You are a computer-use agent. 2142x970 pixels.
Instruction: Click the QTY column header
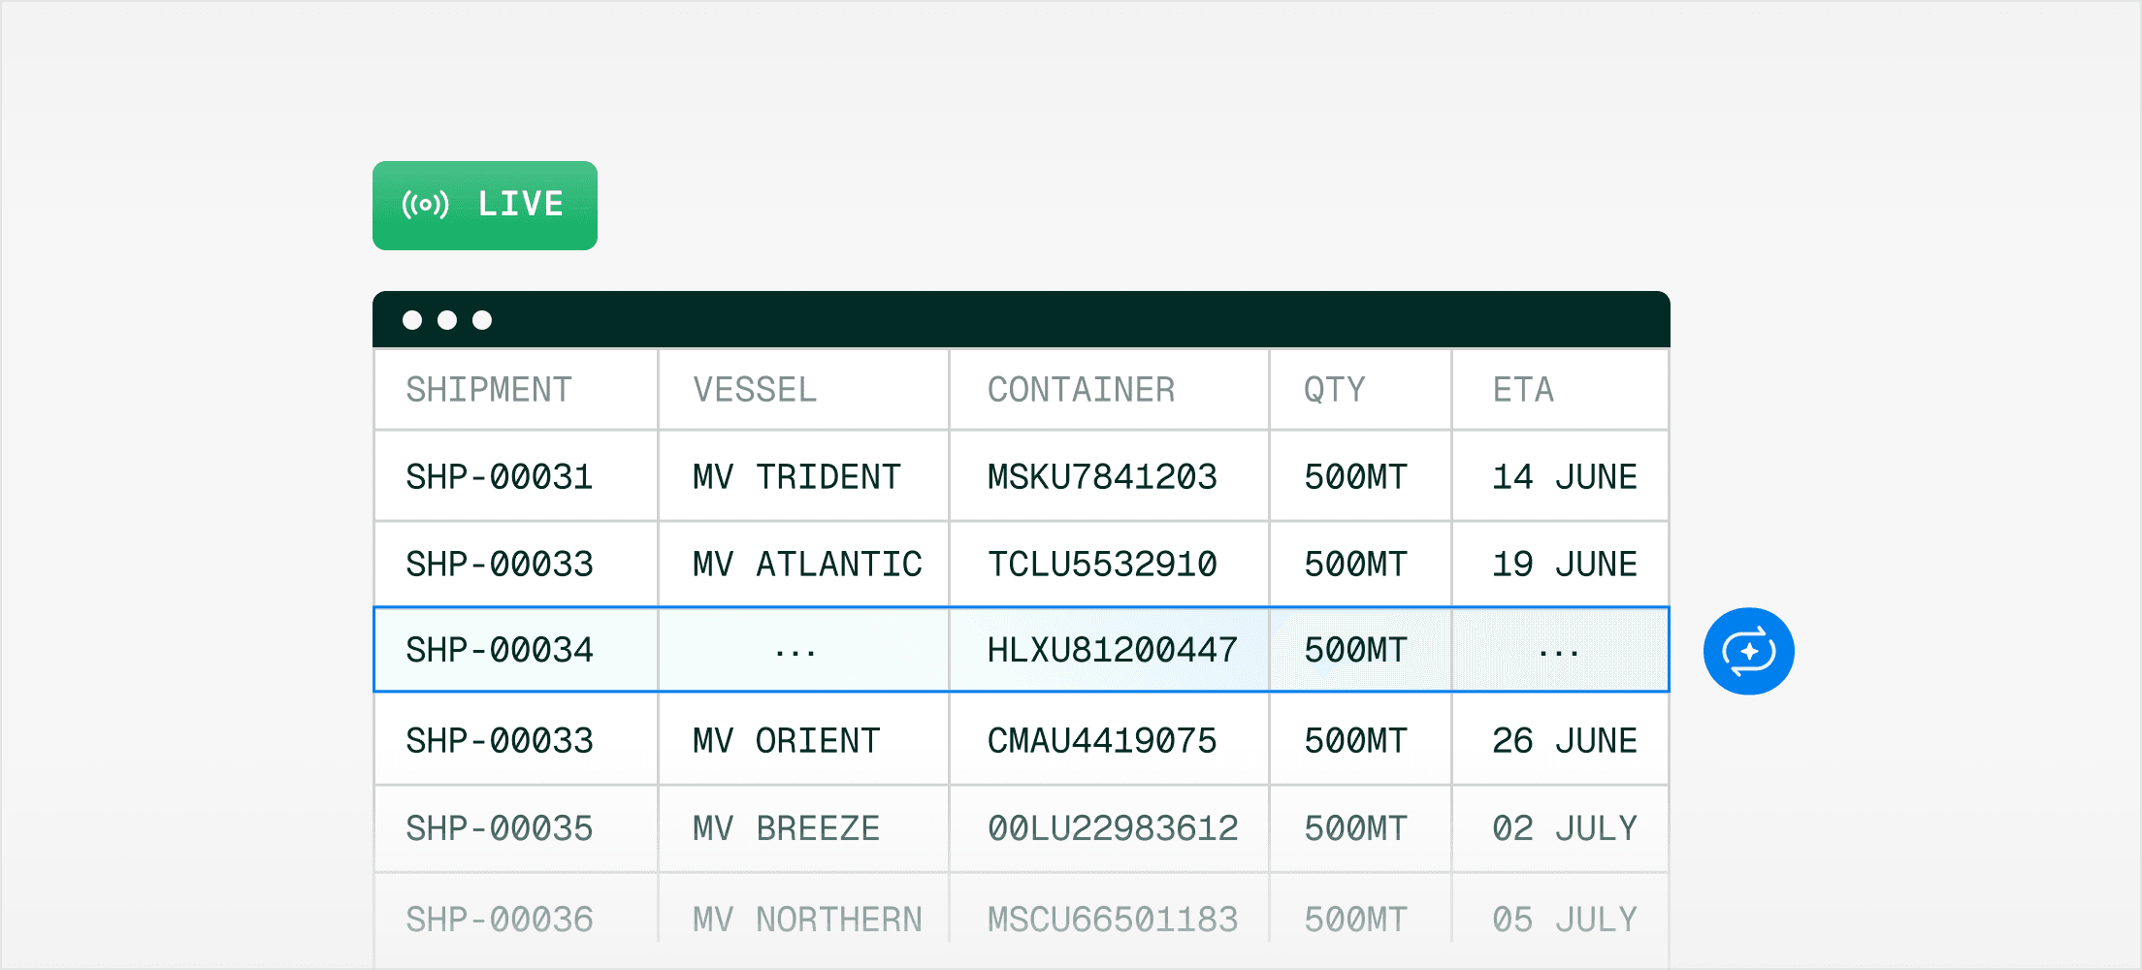[x=1360, y=390]
